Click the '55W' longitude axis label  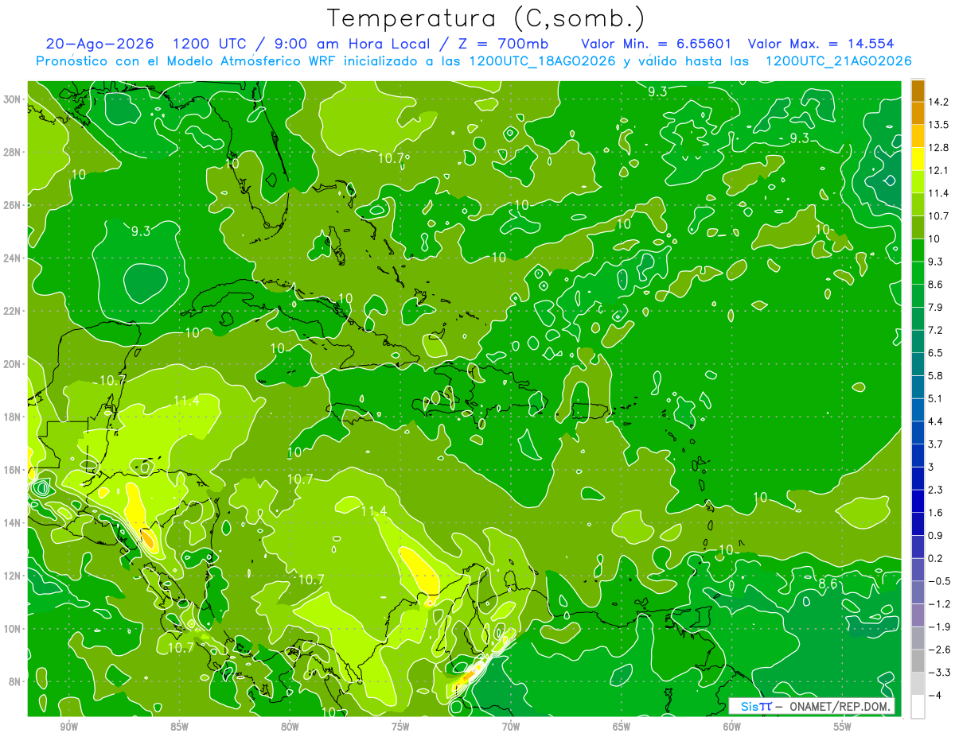[x=843, y=727]
